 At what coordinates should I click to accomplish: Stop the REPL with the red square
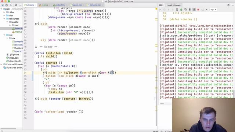click(198, 10)
